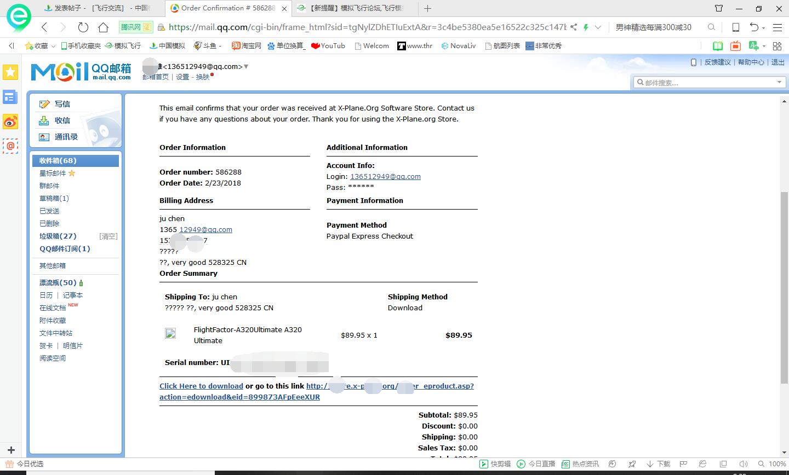Expand the 收藏 bookmarks dropdown

pyautogui.click(x=53, y=47)
